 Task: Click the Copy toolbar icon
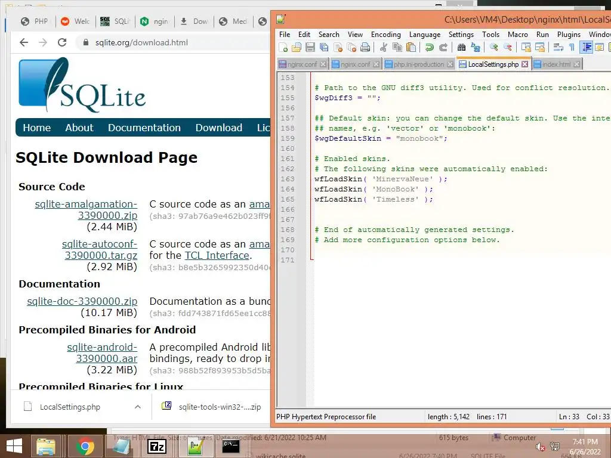click(x=397, y=48)
